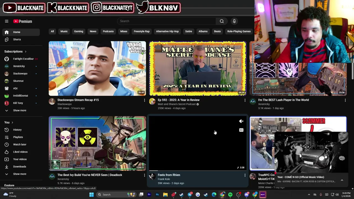Show more subscriptions

(21, 110)
